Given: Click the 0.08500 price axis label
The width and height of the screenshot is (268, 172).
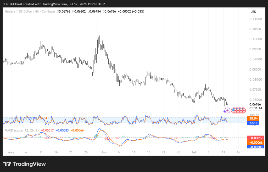Looking at the screenshot, I should coord(255,69).
